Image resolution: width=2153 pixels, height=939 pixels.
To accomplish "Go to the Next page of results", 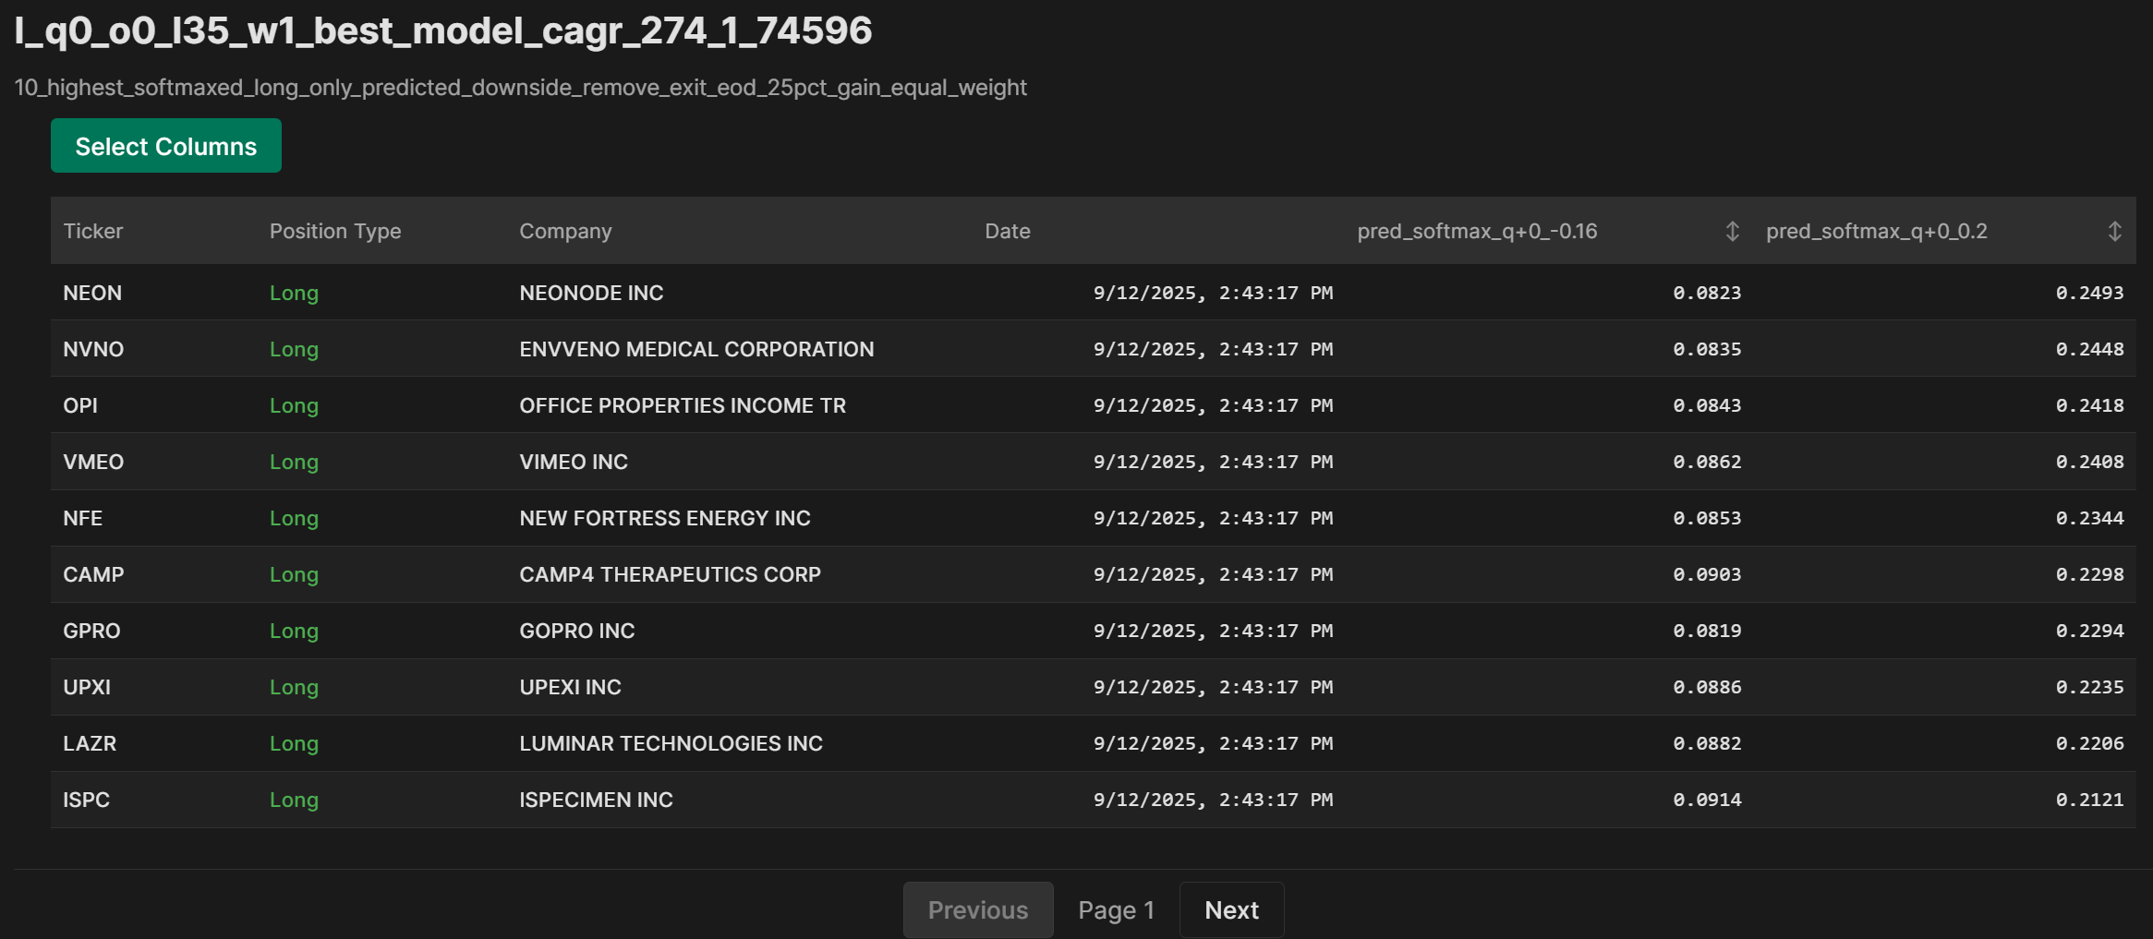I will [1231, 909].
